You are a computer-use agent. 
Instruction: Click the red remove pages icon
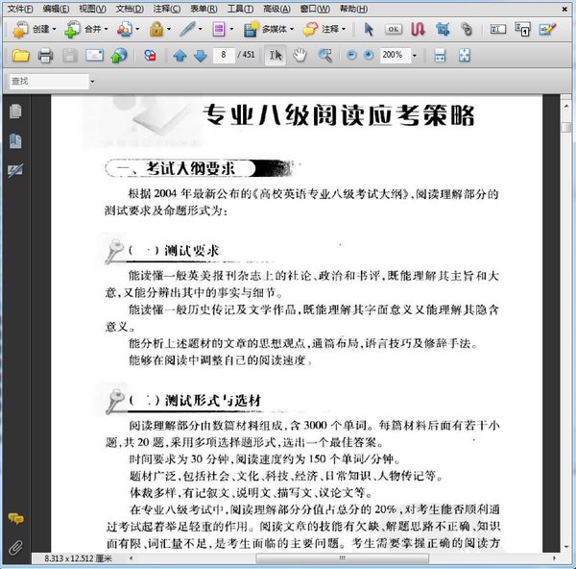(x=150, y=56)
